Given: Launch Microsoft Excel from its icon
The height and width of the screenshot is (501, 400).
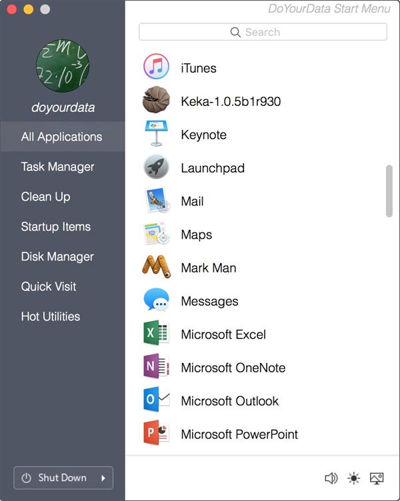Looking at the screenshot, I should (156, 333).
